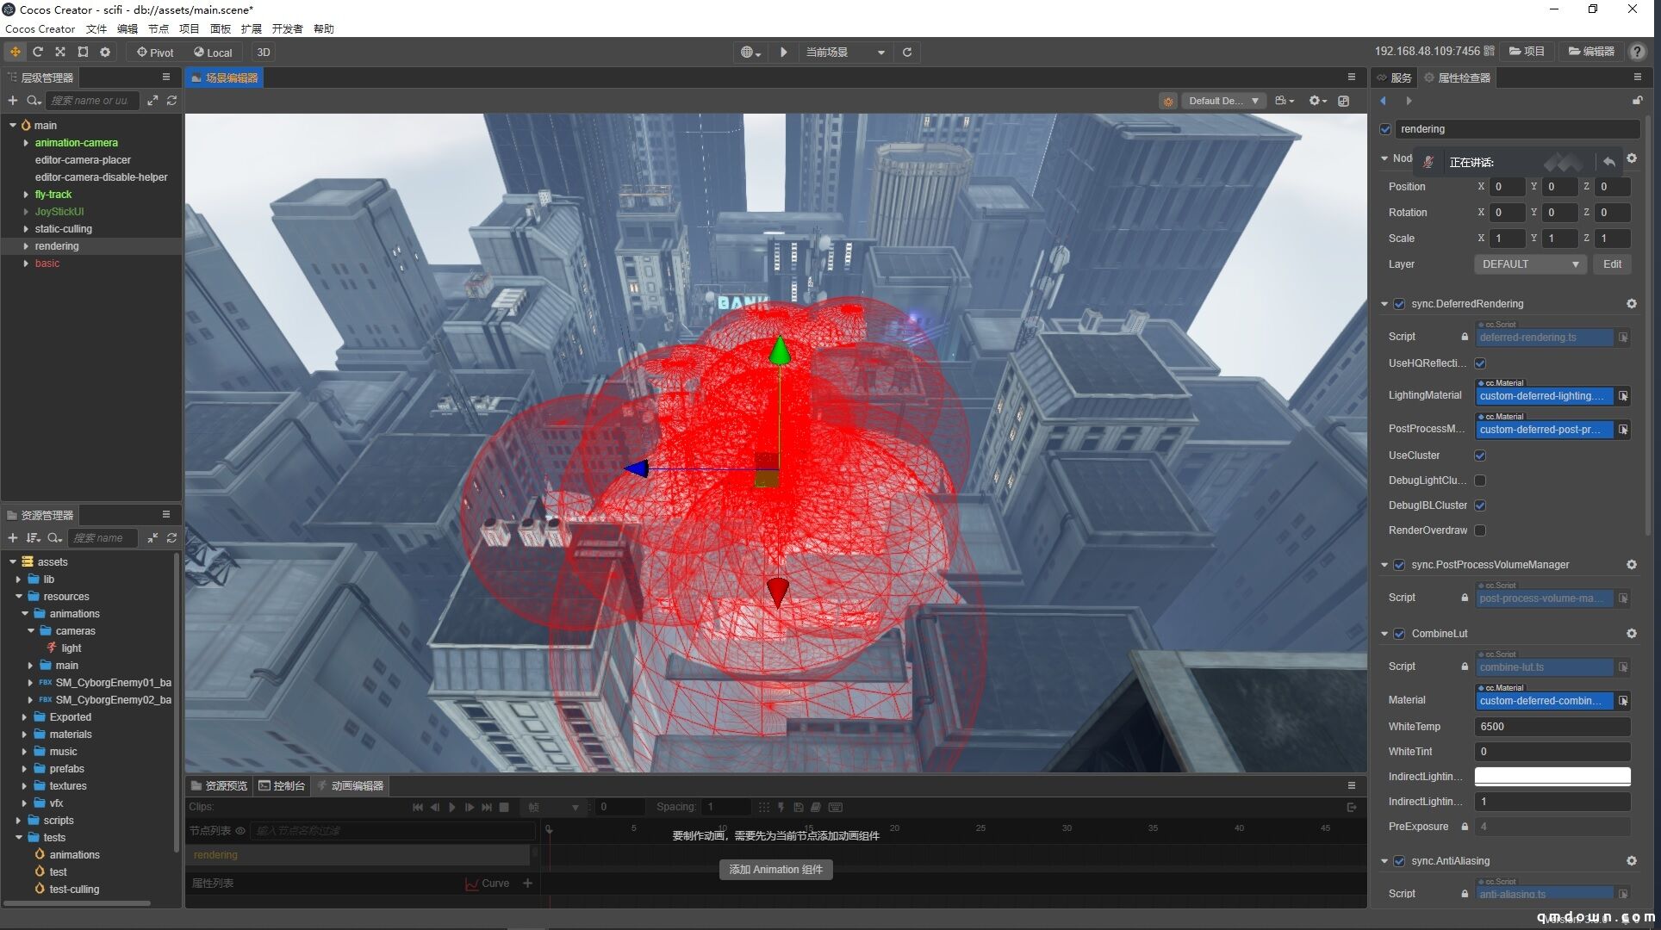Select the 场景编辑器 tab
Viewport: 1661px width, 930px height.
click(225, 77)
